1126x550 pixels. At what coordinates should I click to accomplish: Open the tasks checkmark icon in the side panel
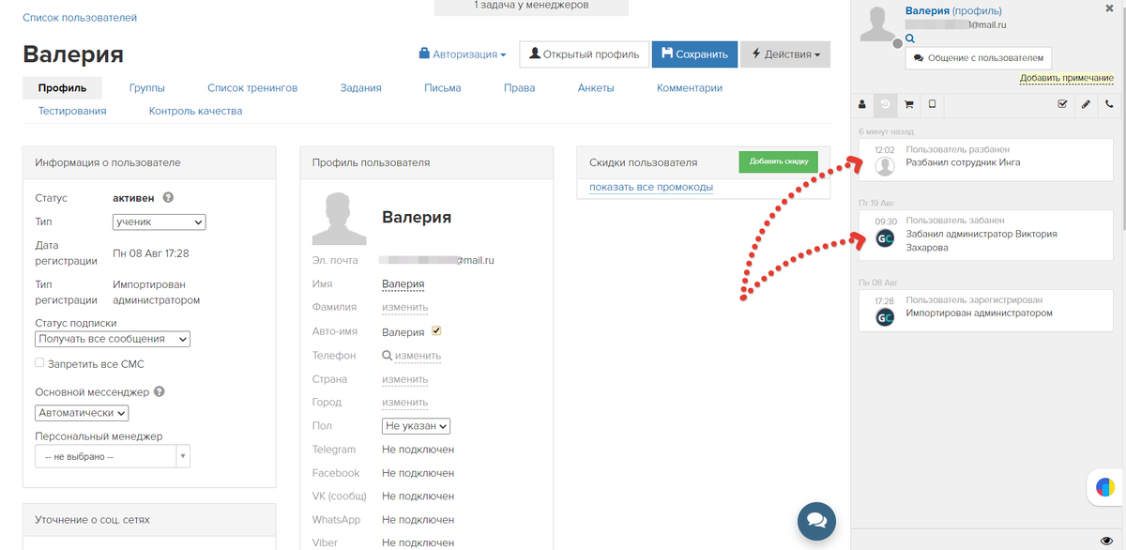tap(1062, 104)
